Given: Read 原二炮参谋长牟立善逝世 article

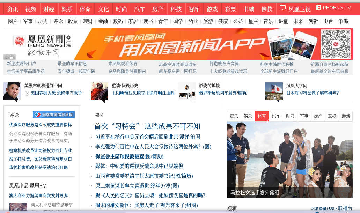Looking at the screenshot, I should (137, 185).
